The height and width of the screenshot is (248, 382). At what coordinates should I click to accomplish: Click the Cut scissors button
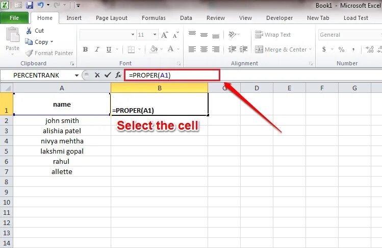tap(35, 31)
